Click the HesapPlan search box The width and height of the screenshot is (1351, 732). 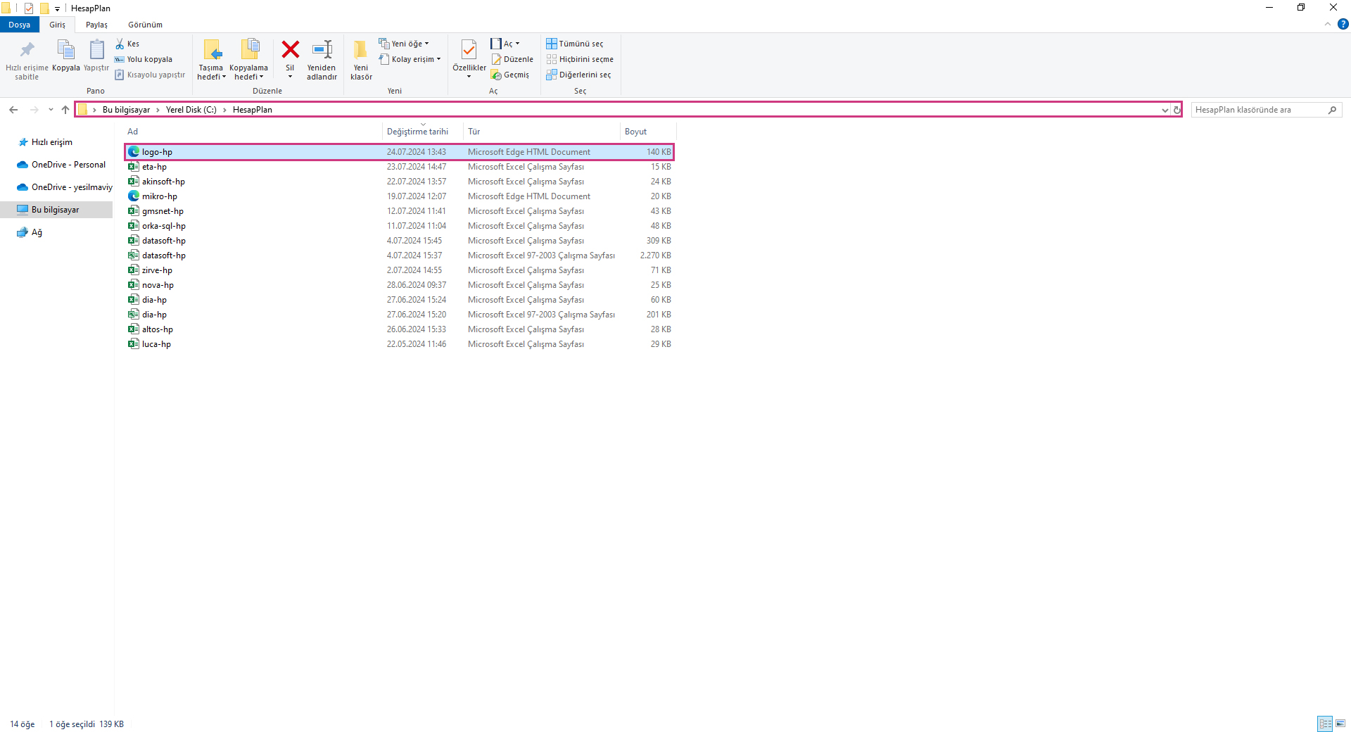point(1258,110)
